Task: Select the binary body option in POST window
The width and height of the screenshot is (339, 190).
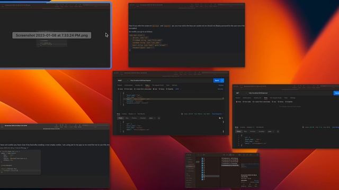Action: coord(162,89)
